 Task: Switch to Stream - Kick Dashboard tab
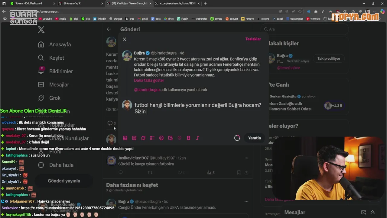32,3
